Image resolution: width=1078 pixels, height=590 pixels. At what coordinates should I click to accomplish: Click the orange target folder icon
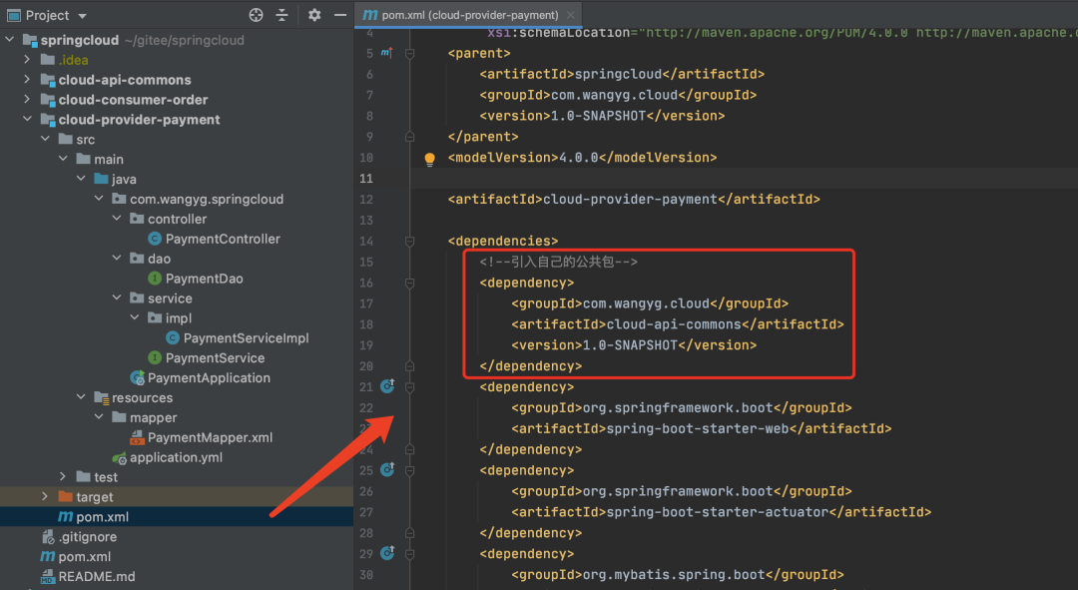pos(65,496)
